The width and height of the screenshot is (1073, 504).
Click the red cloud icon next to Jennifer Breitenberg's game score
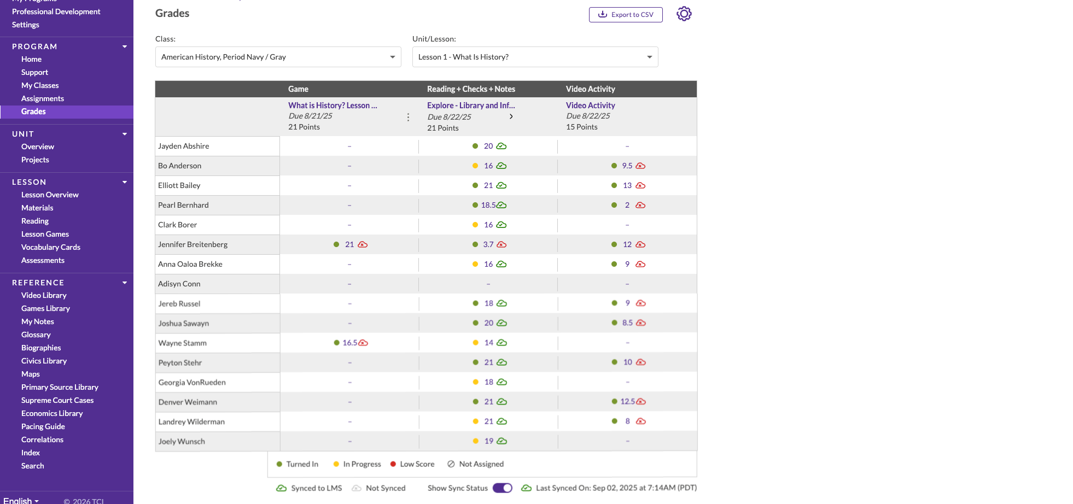coord(363,244)
